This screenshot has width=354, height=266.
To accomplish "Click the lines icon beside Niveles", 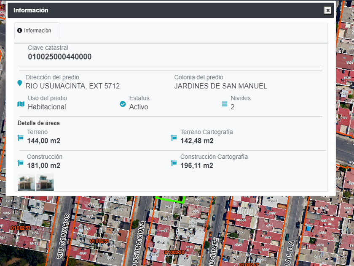I will click(x=224, y=104).
